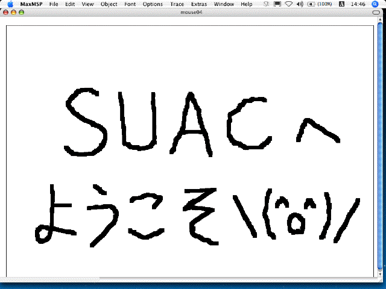Open the Trace menu
The image size is (386, 289).
click(x=177, y=4)
